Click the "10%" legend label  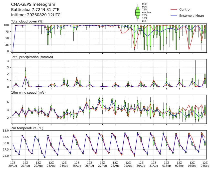[x=145, y=18]
